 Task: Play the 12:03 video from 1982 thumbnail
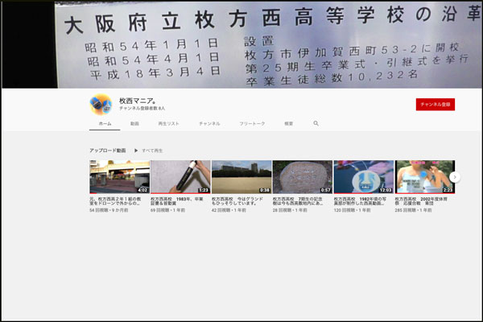[x=364, y=176]
